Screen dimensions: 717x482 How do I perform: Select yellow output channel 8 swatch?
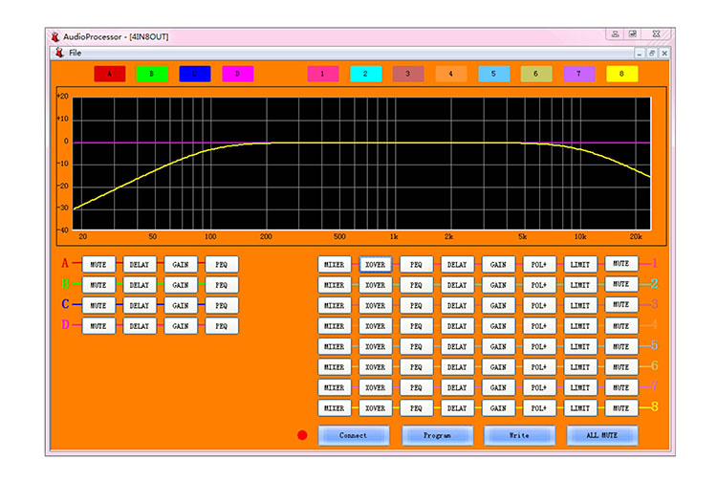[x=621, y=74]
